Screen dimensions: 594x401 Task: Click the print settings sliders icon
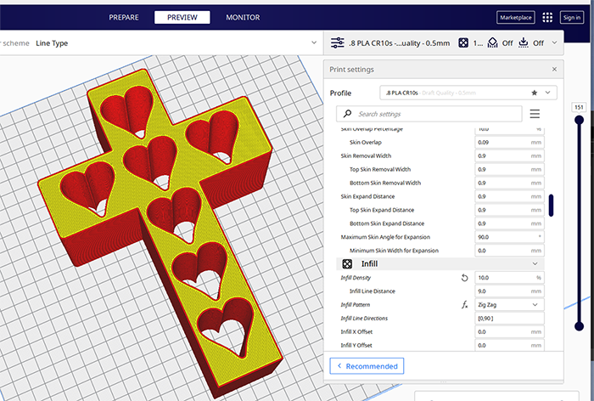337,42
